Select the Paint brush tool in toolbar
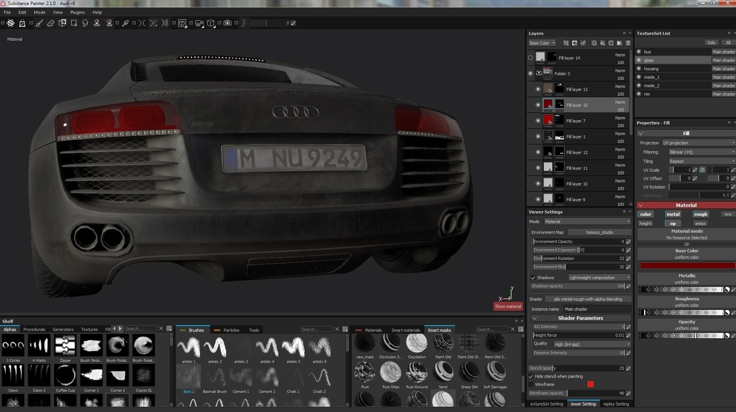Viewport: 736px width, 412px height. [39, 23]
